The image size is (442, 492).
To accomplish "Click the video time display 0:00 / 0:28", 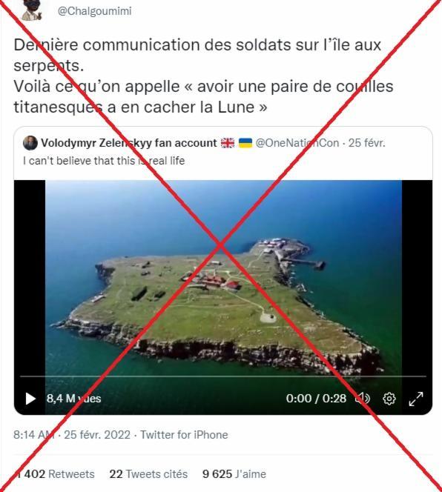I will click(x=316, y=399).
